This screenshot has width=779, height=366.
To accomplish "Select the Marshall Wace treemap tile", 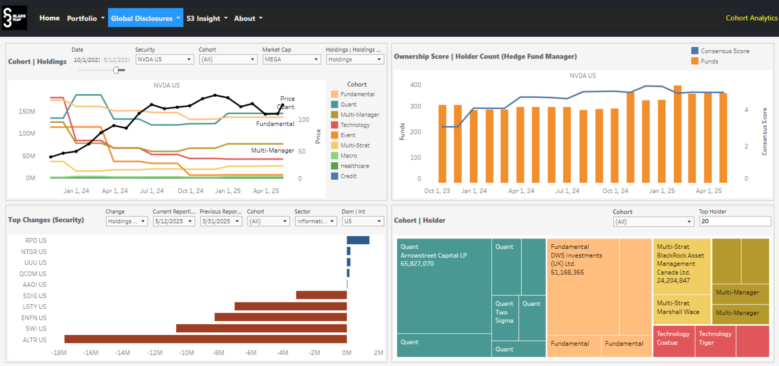I will [x=681, y=309].
